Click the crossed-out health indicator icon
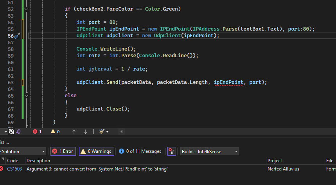The width and height of the screenshot is (336, 185). tap(11, 132)
